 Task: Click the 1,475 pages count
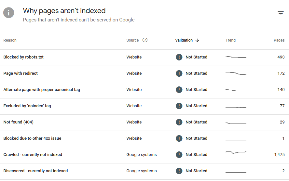coord(280,155)
